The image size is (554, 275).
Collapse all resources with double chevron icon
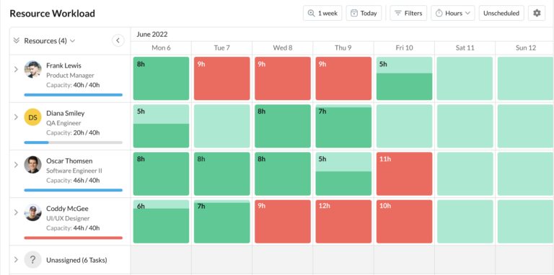click(x=16, y=40)
